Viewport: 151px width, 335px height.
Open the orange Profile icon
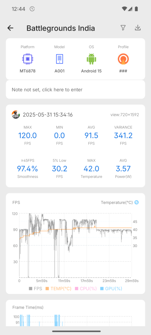click(123, 59)
